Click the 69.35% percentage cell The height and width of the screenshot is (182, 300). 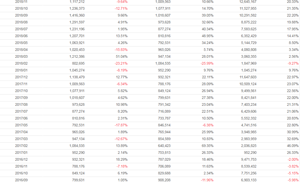coord(207,146)
